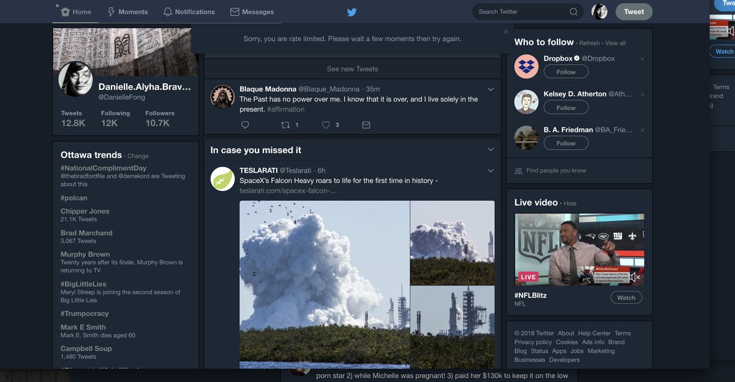Open the Mark E Smith trend
The image size is (735, 382).
[x=83, y=327]
